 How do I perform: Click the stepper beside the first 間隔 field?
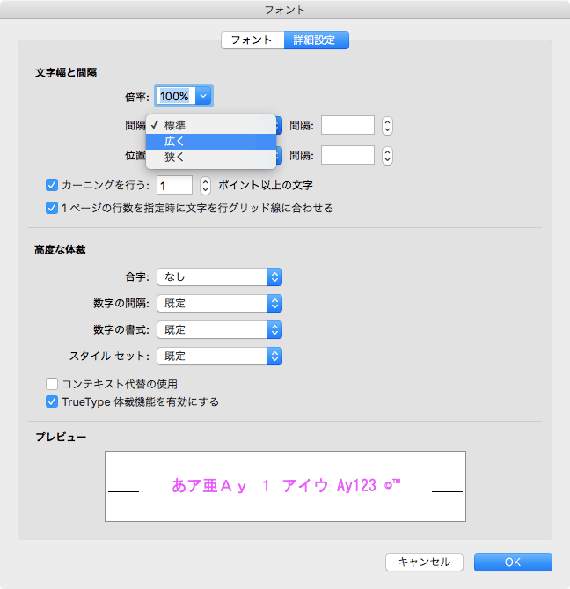[x=387, y=125]
